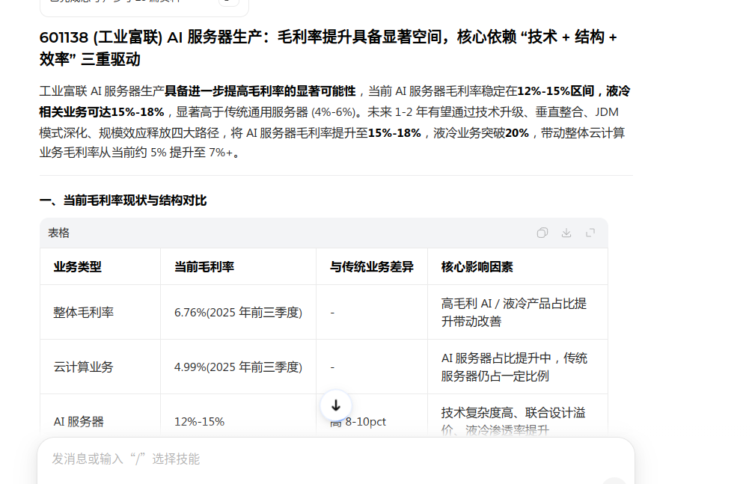The height and width of the screenshot is (484, 752).
Task: Copy the table with the copy icon
Action: pos(542,233)
